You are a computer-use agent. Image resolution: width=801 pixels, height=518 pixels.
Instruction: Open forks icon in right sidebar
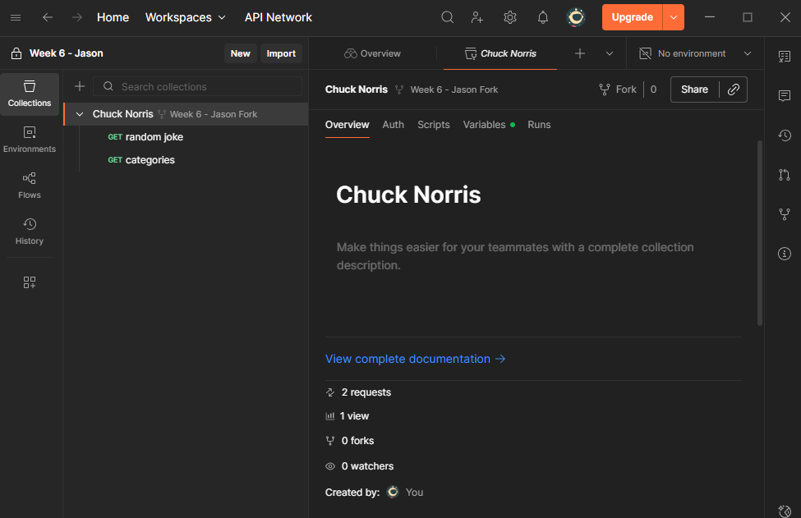coord(785,214)
